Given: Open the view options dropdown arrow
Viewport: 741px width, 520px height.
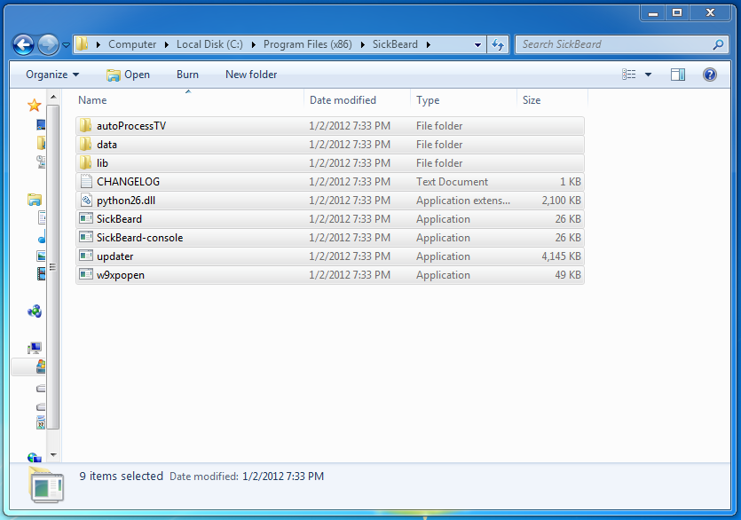Looking at the screenshot, I should click(649, 75).
